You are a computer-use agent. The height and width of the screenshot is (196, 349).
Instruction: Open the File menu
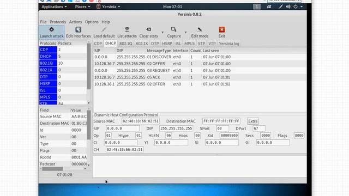coord(43,22)
